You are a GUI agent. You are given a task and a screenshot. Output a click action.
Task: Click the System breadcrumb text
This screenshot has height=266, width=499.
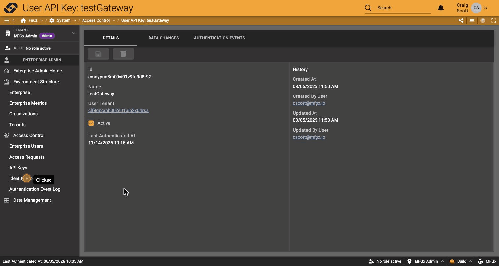point(64,20)
